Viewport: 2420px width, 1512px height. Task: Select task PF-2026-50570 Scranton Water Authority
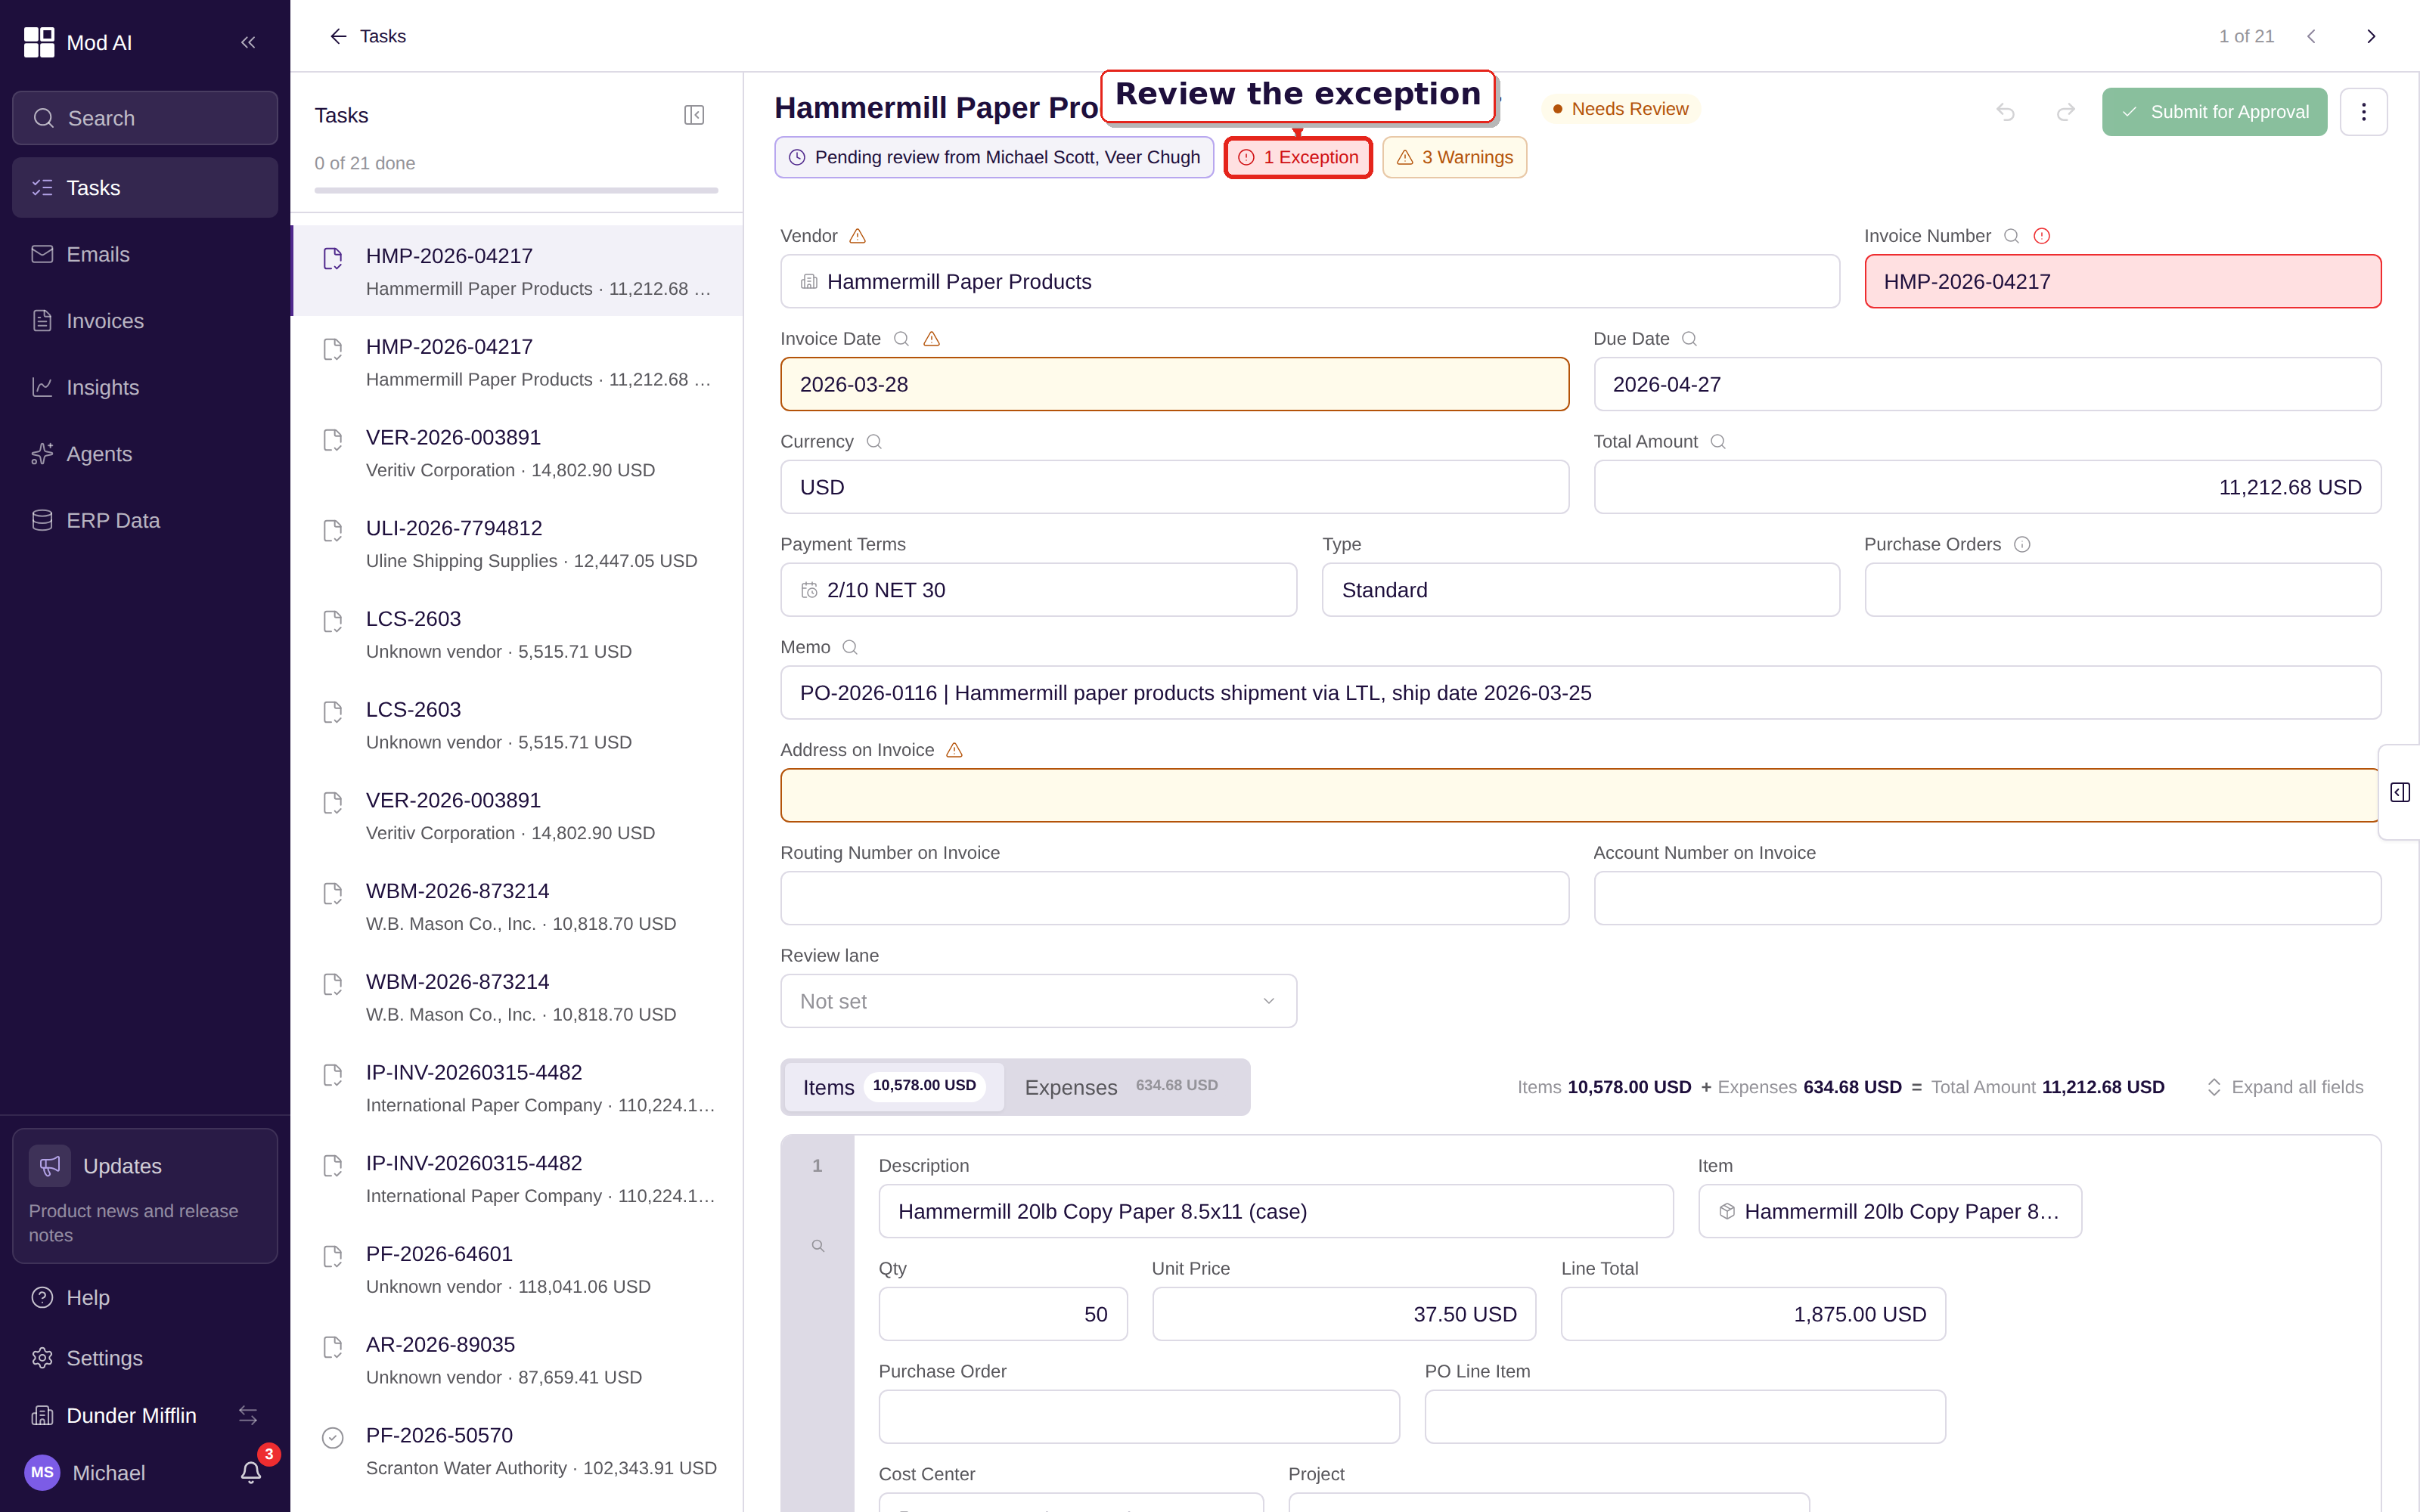(x=517, y=1451)
